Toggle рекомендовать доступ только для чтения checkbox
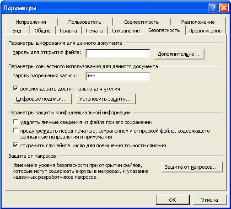 coord(16,89)
